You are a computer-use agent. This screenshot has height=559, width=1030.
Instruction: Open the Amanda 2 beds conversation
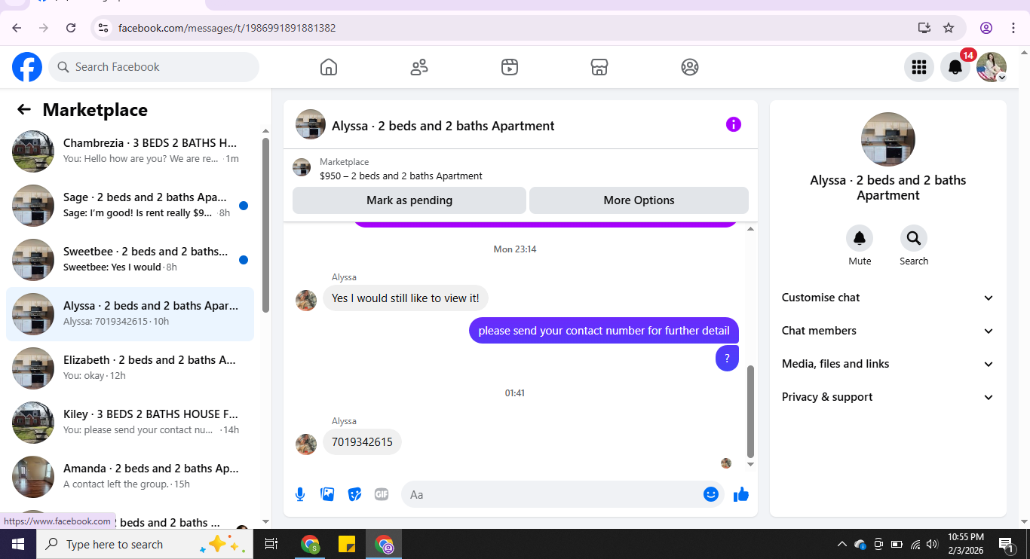click(130, 477)
